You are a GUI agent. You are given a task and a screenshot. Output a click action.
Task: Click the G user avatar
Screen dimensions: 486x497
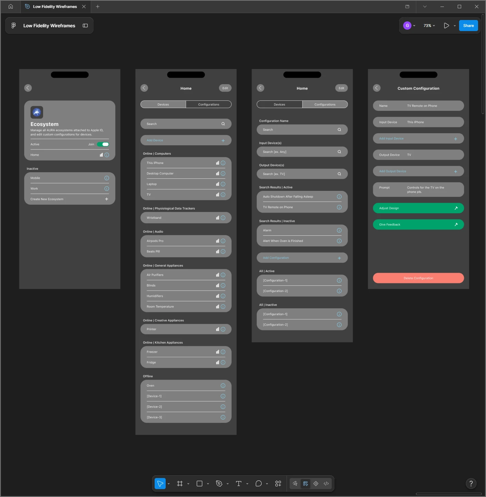[x=407, y=26]
